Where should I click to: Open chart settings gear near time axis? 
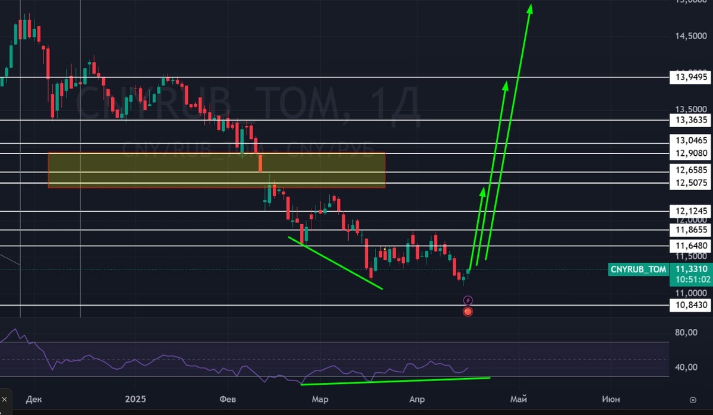click(x=693, y=399)
